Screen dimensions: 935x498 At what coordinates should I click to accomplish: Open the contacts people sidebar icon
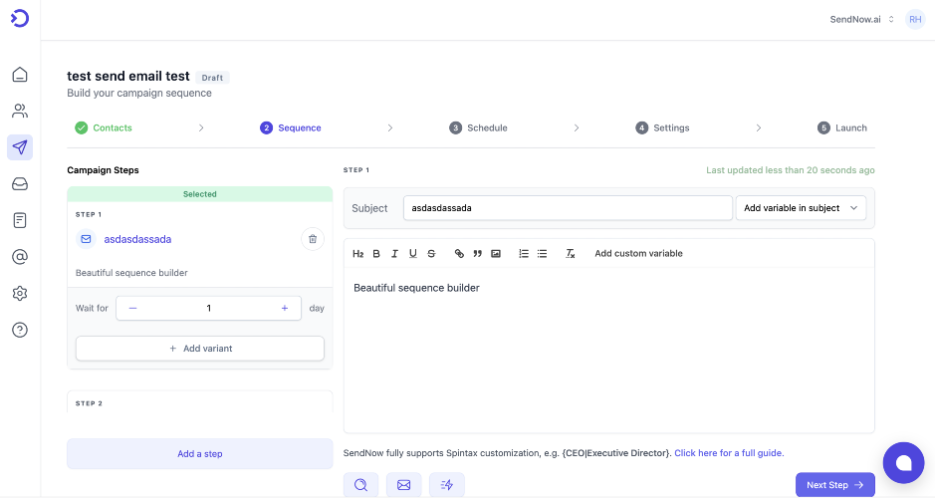[20, 111]
